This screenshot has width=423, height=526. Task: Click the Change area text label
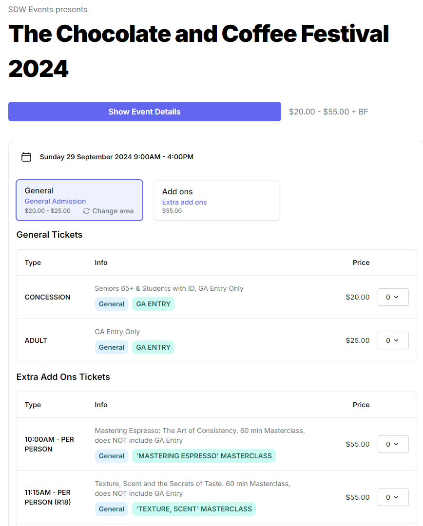point(113,211)
